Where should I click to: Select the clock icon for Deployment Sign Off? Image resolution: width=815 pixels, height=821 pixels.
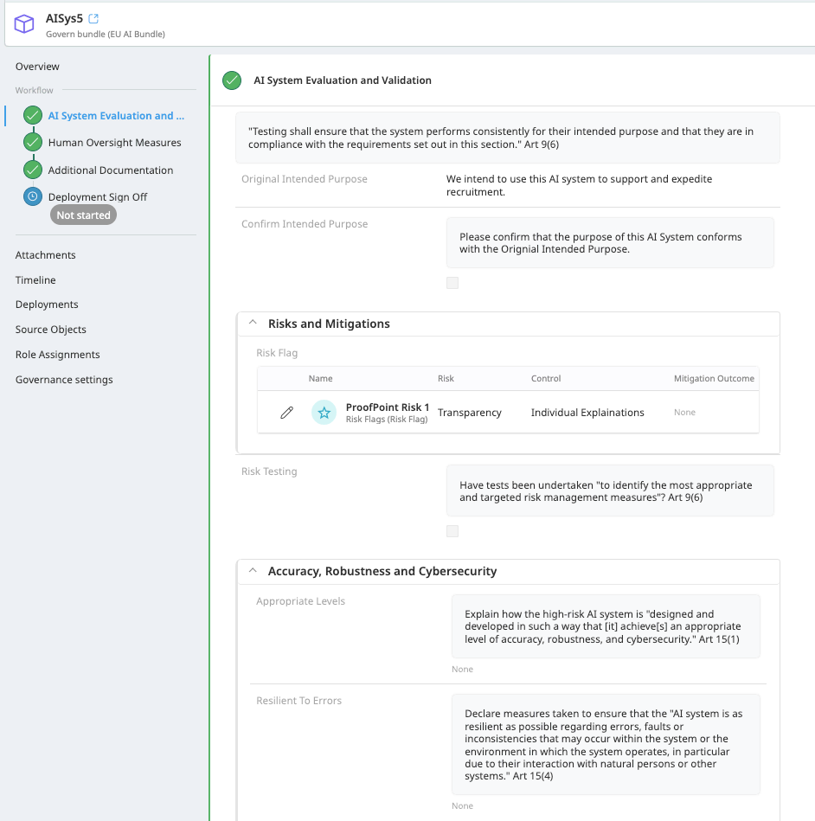point(32,196)
